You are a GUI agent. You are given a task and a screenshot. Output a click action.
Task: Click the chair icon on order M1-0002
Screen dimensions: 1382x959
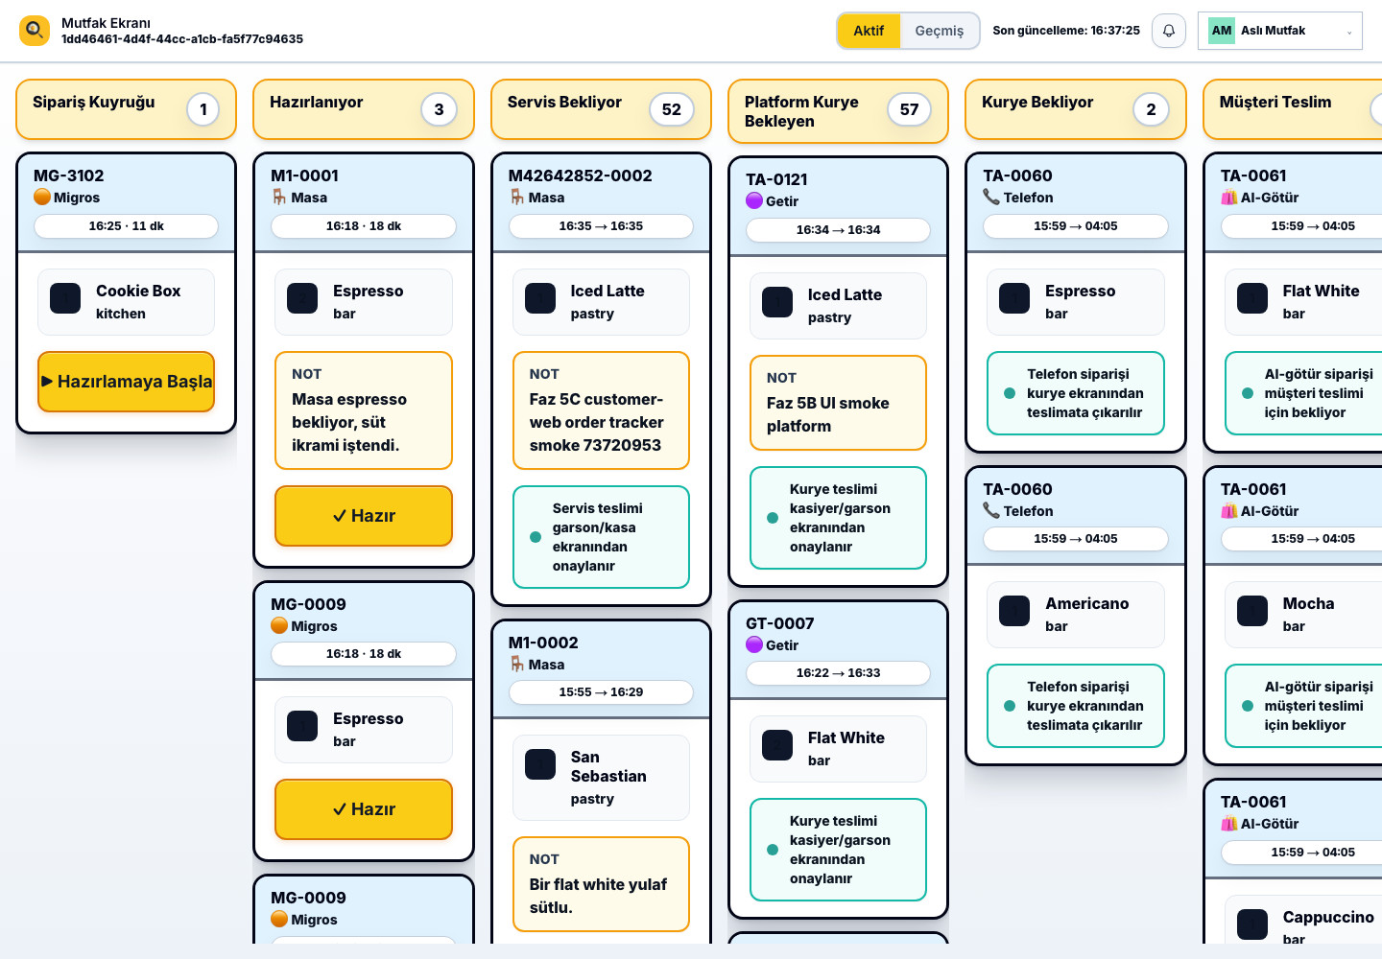click(x=517, y=665)
